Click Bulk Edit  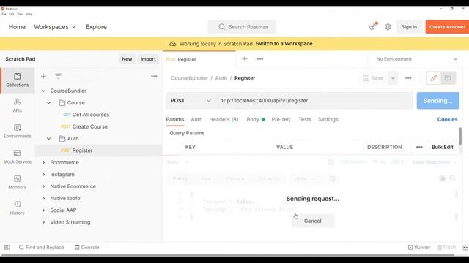[x=442, y=147]
